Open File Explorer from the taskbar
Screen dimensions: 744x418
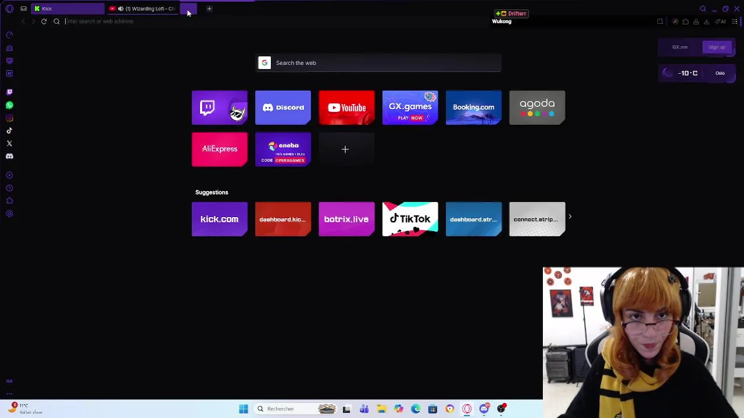click(381, 409)
